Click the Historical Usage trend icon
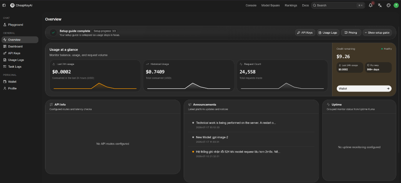 (x=147, y=64)
